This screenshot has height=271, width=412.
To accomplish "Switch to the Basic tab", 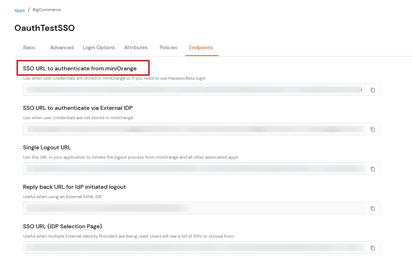I will 29,47.
